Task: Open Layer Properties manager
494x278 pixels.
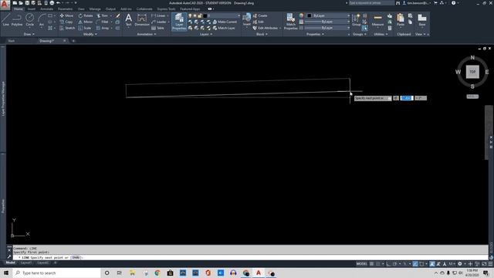Action: (x=179, y=22)
